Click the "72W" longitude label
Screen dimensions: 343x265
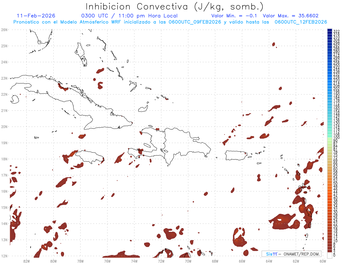tap(161, 261)
